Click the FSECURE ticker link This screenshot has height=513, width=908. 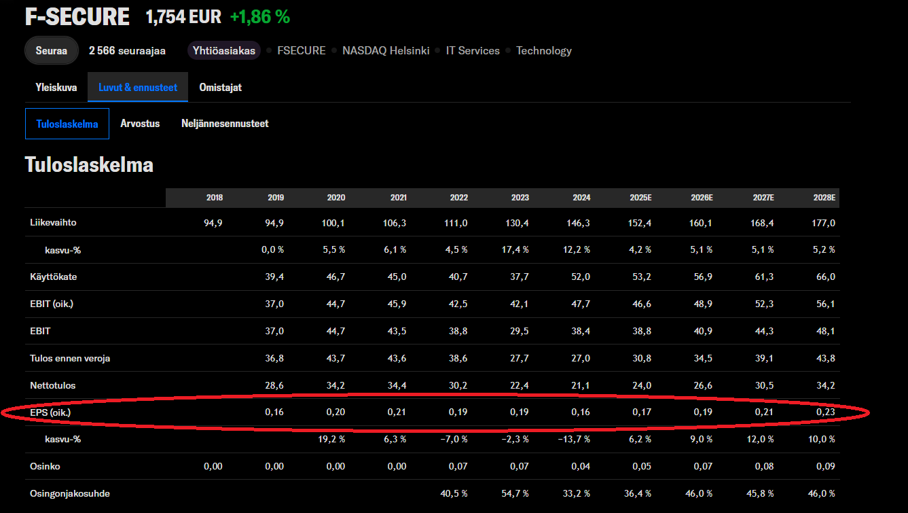coord(302,50)
